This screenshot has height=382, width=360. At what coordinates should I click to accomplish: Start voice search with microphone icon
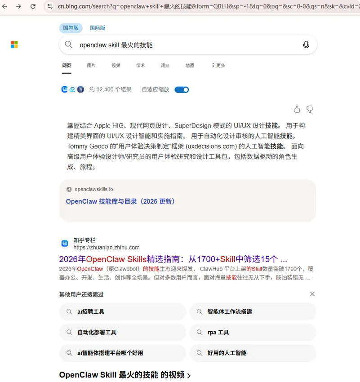pos(306,44)
